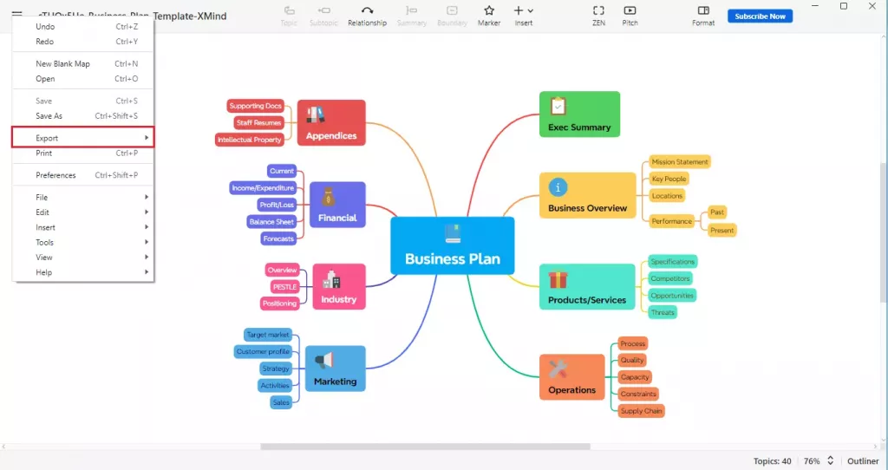
Task: Click the book icon on Business Plan
Action: click(453, 234)
